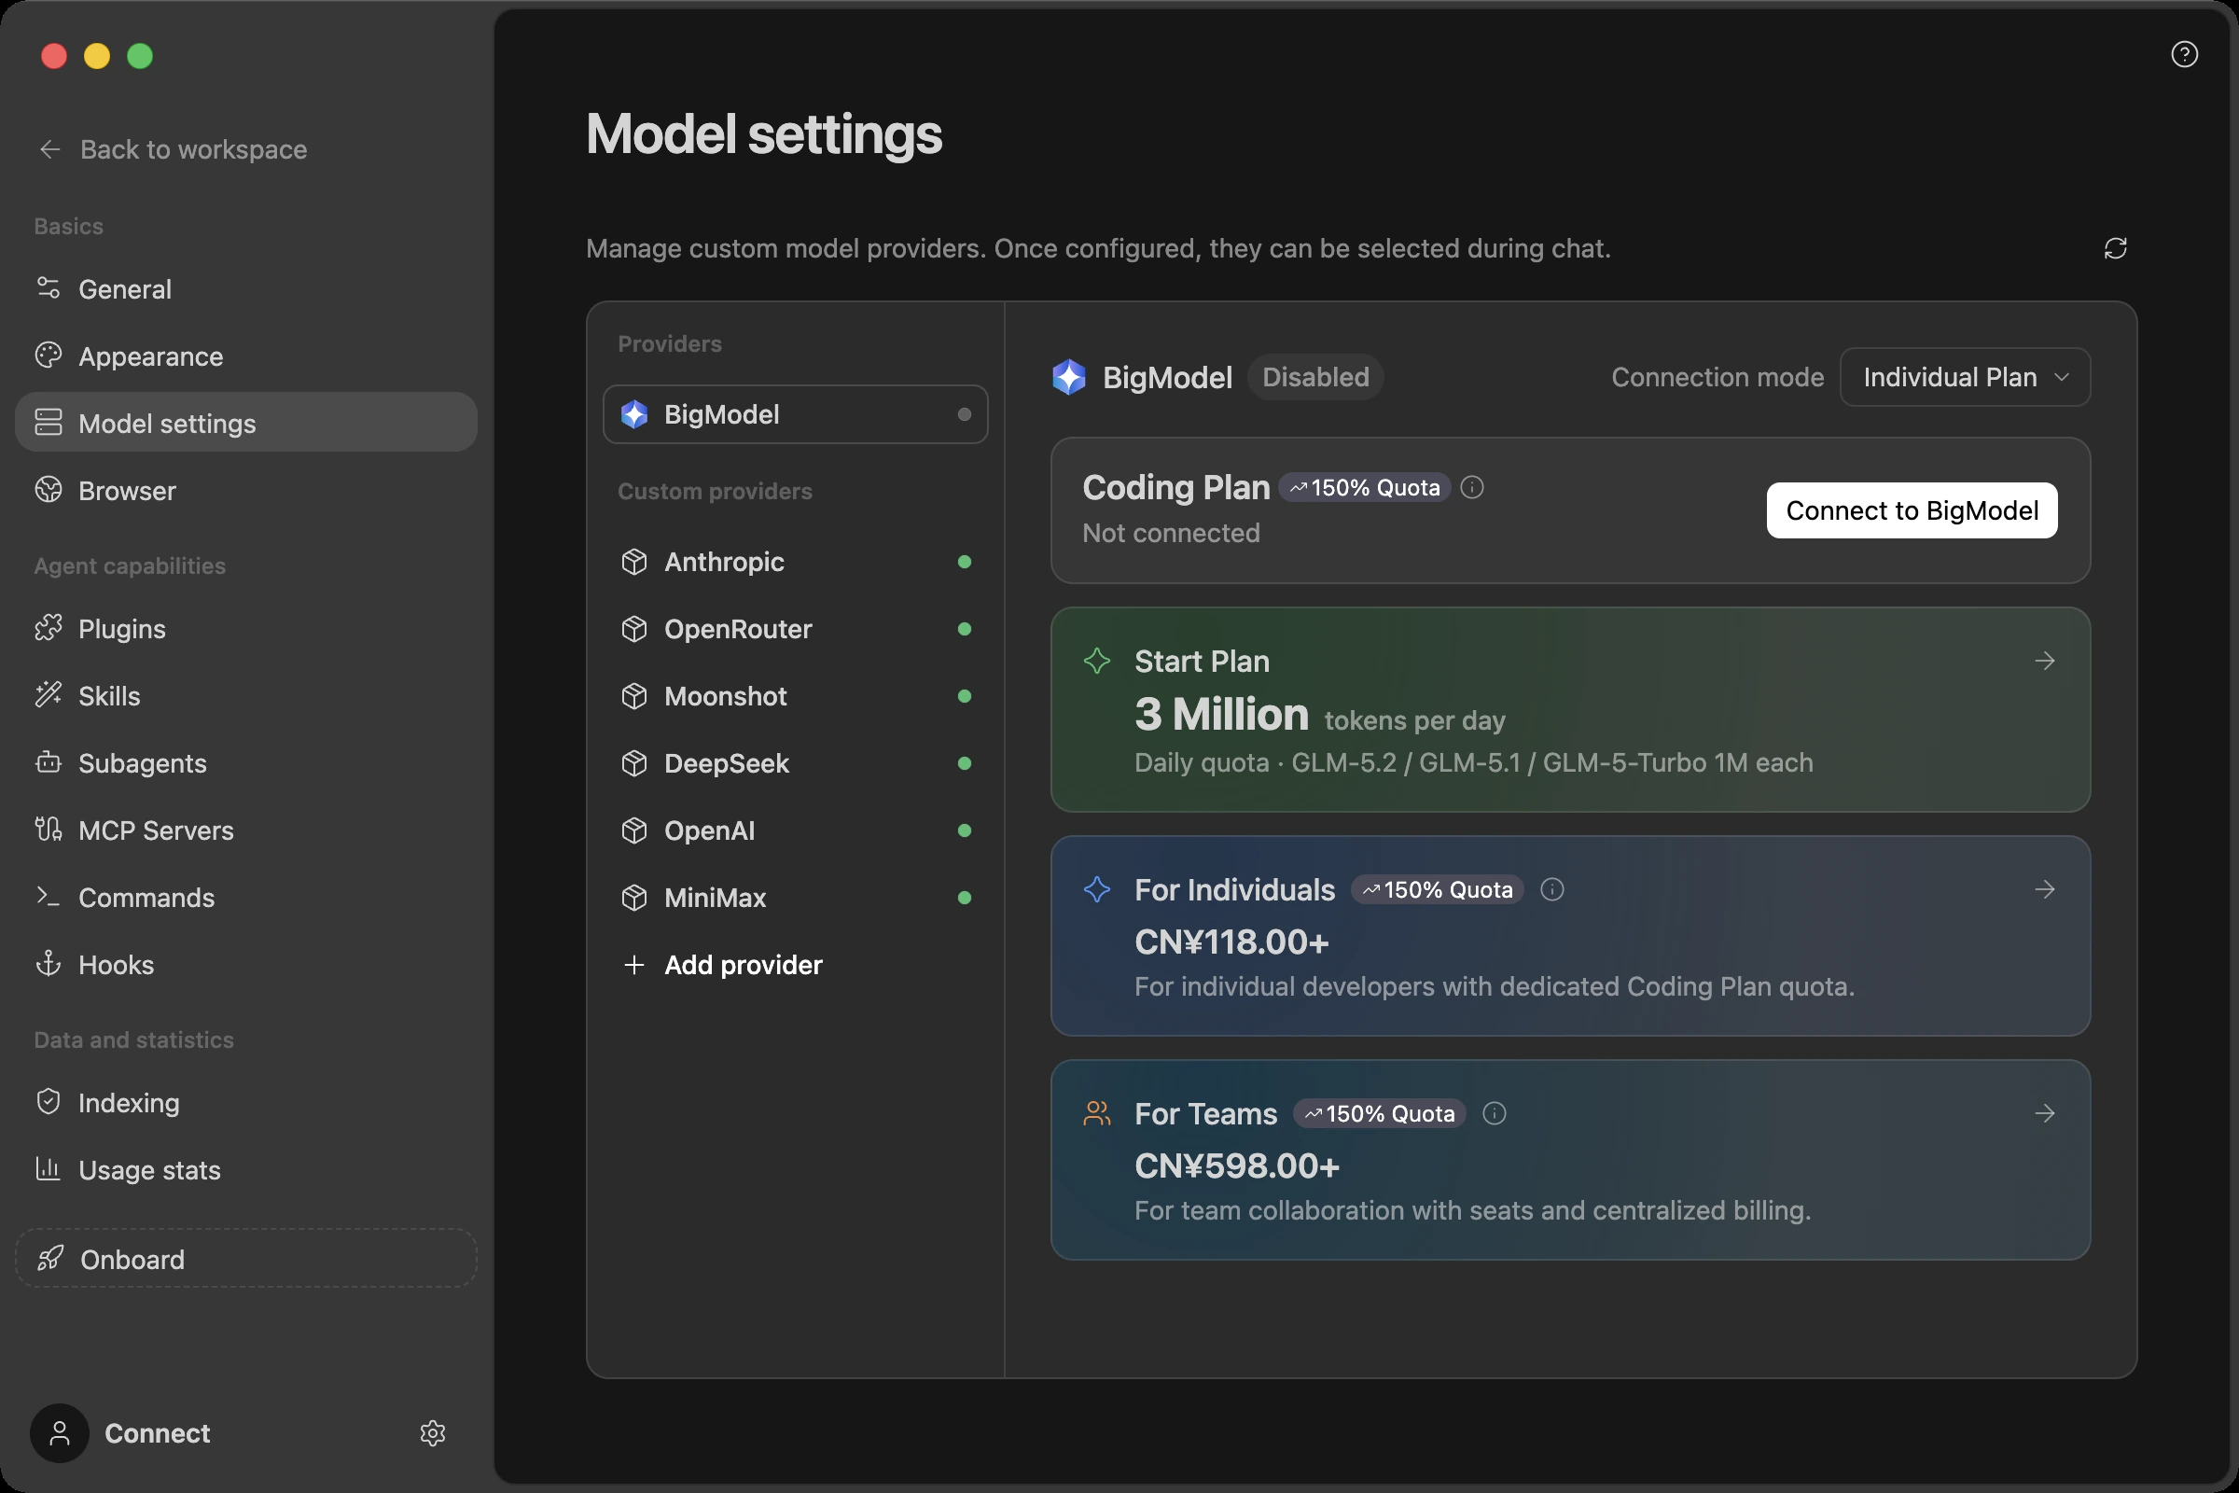
Task: Click the 'Start Plan' title
Action: coord(1203,661)
